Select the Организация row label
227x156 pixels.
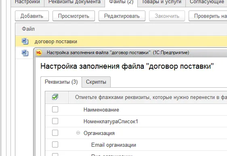coord(99,133)
